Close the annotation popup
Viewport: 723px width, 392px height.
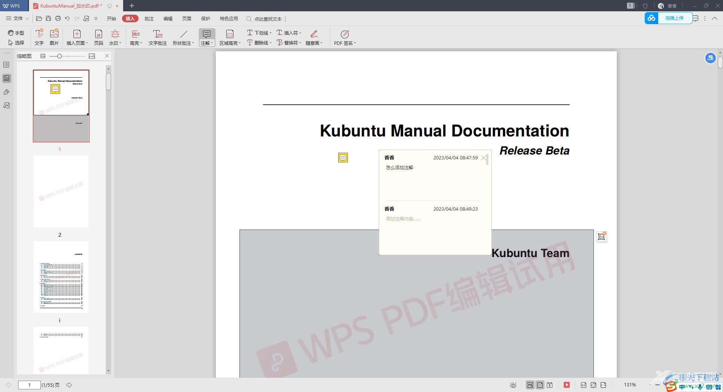pyautogui.click(x=484, y=158)
